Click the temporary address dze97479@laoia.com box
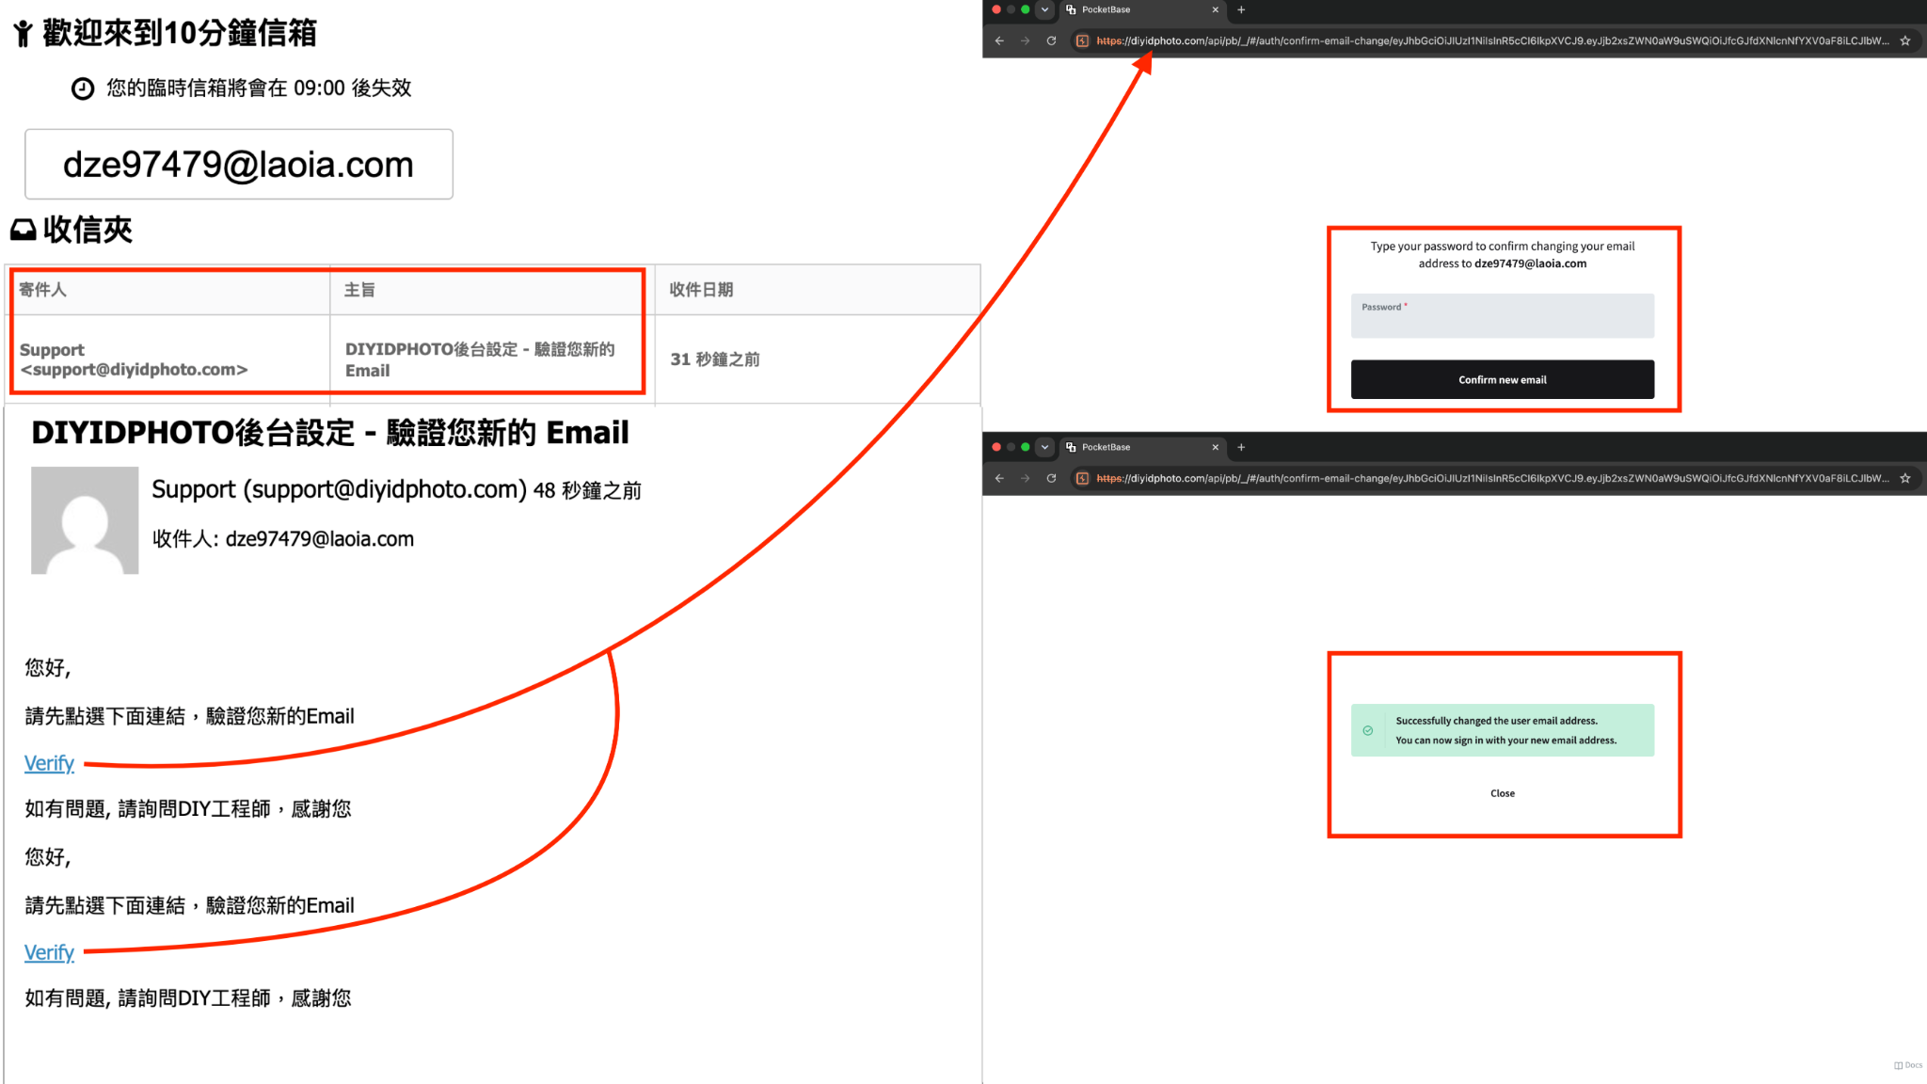This screenshot has height=1084, width=1927. (239, 165)
